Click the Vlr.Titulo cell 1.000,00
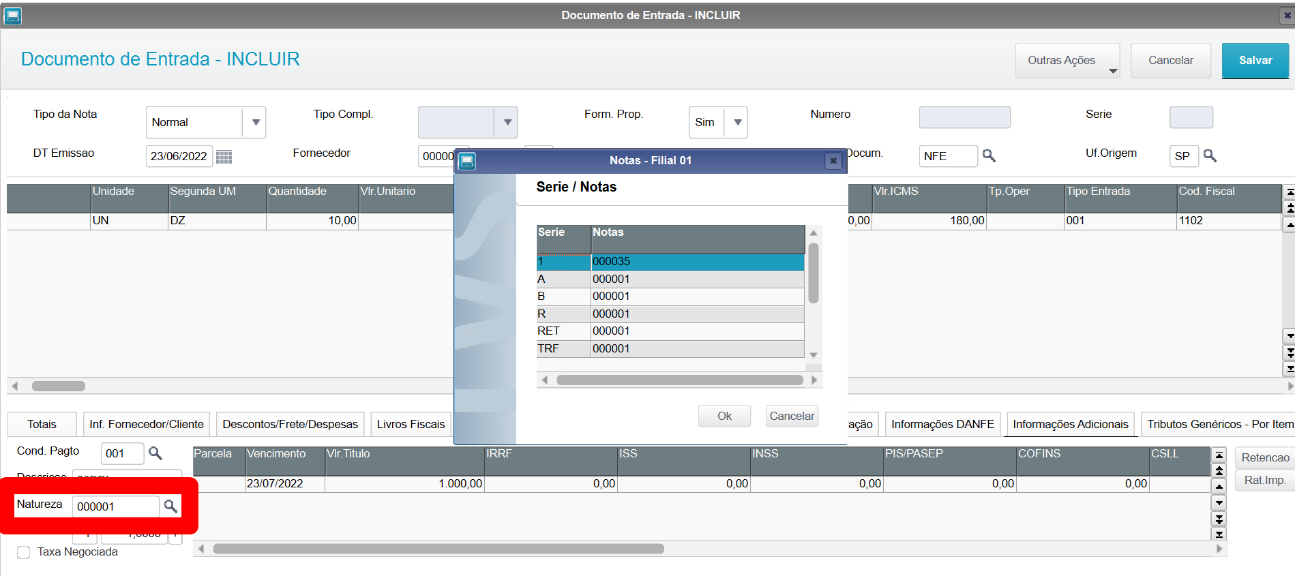This screenshot has height=576, width=1295. [404, 484]
